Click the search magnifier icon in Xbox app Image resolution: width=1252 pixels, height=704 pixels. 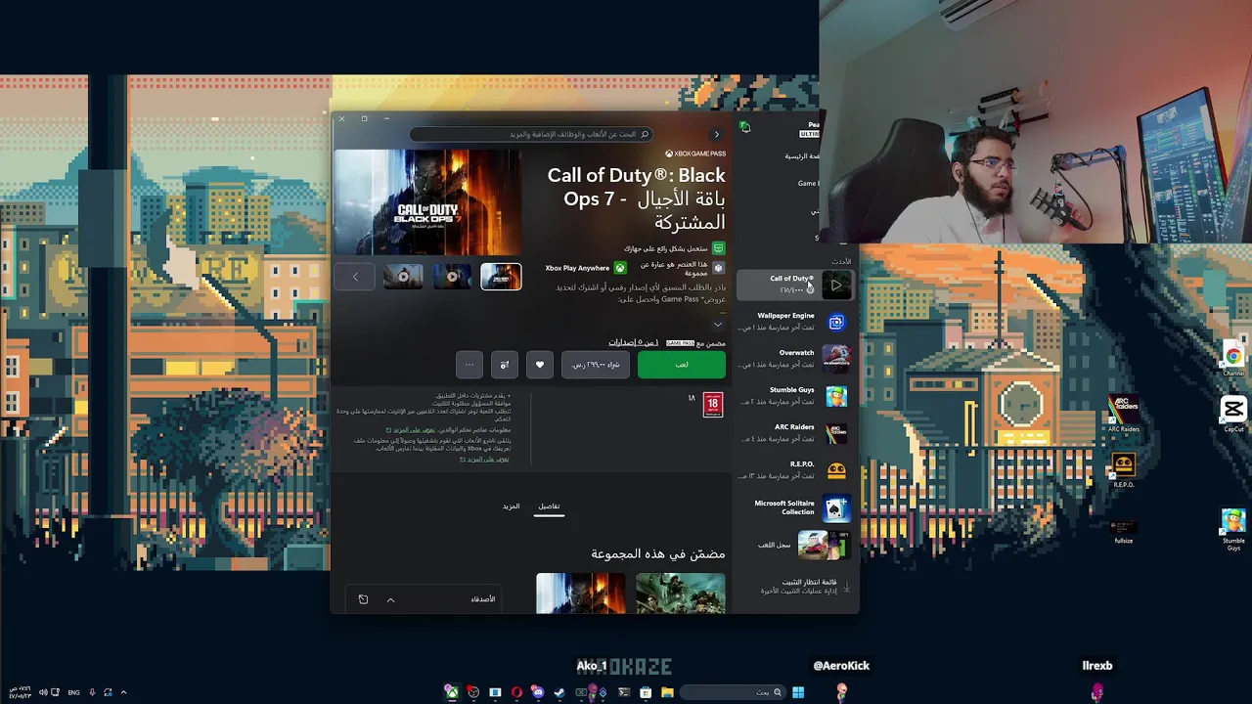pyautogui.click(x=645, y=134)
